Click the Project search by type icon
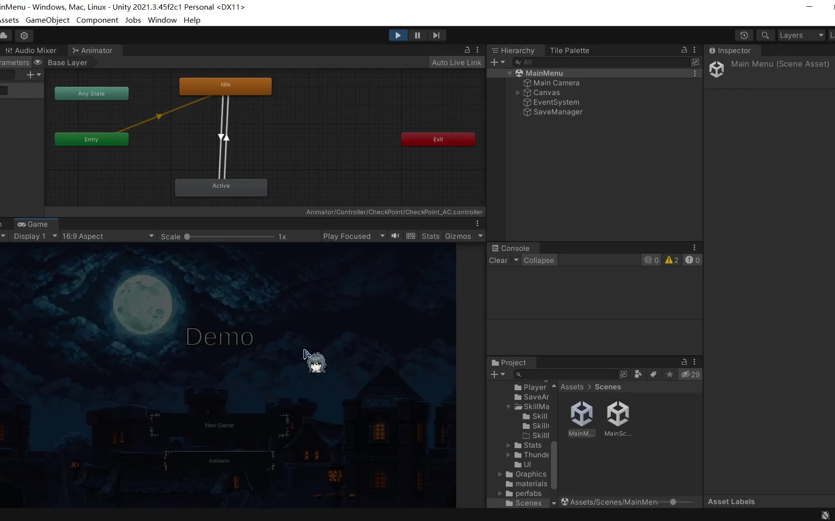Viewport: 835px width, 521px height. tap(638, 374)
